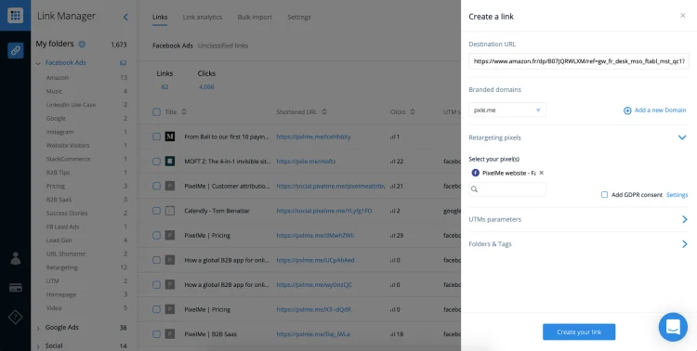Select the Retargeting subfolder
The height and width of the screenshot is (351, 697).
pos(61,267)
